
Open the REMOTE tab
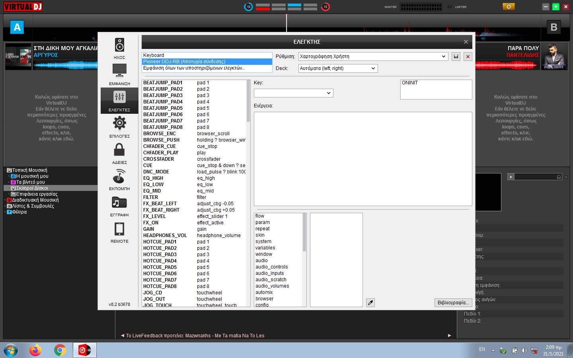(x=119, y=232)
